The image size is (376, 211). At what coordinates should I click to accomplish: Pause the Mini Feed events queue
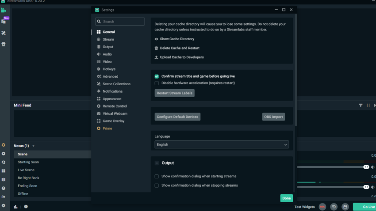(368, 105)
